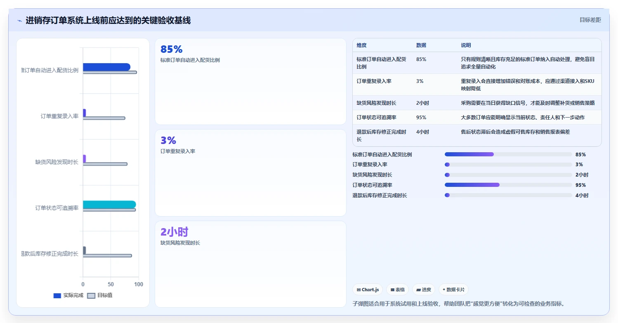Select the 数据卡片 tag chip

tap(453, 290)
